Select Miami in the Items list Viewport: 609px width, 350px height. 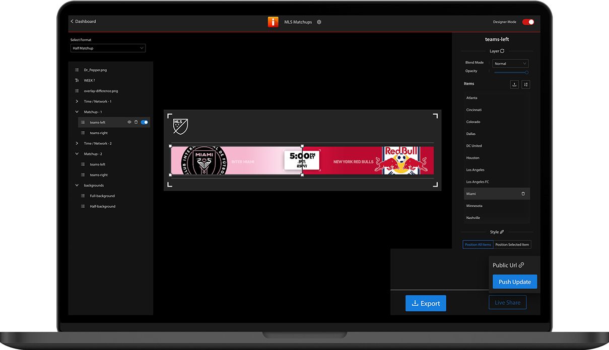pyautogui.click(x=497, y=194)
